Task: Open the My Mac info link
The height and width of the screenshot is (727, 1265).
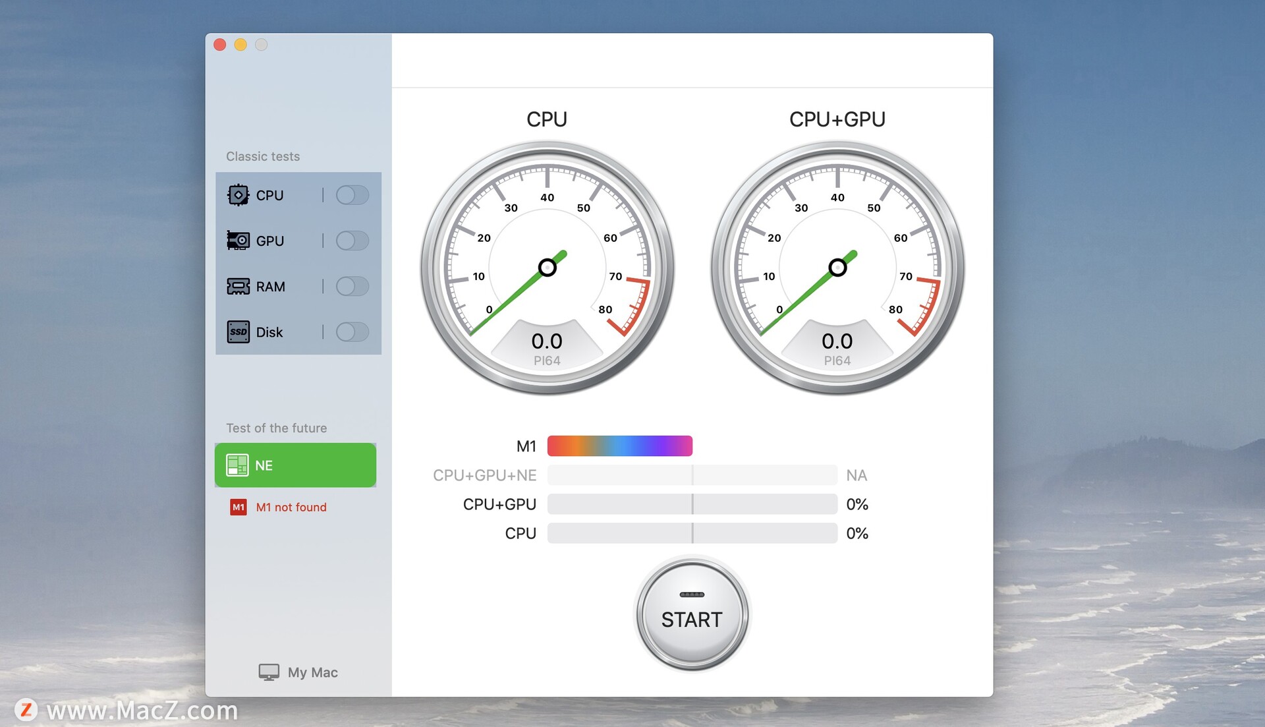Action: 312,672
